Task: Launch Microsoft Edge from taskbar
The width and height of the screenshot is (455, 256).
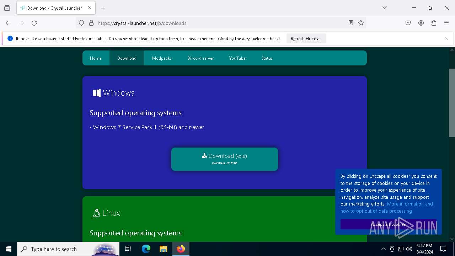Action: tap(146, 249)
